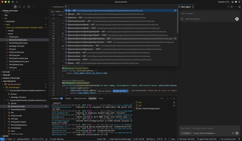Create a new terminal with plus icon
This screenshot has width=242, height=141.
pyautogui.click(x=161, y=98)
